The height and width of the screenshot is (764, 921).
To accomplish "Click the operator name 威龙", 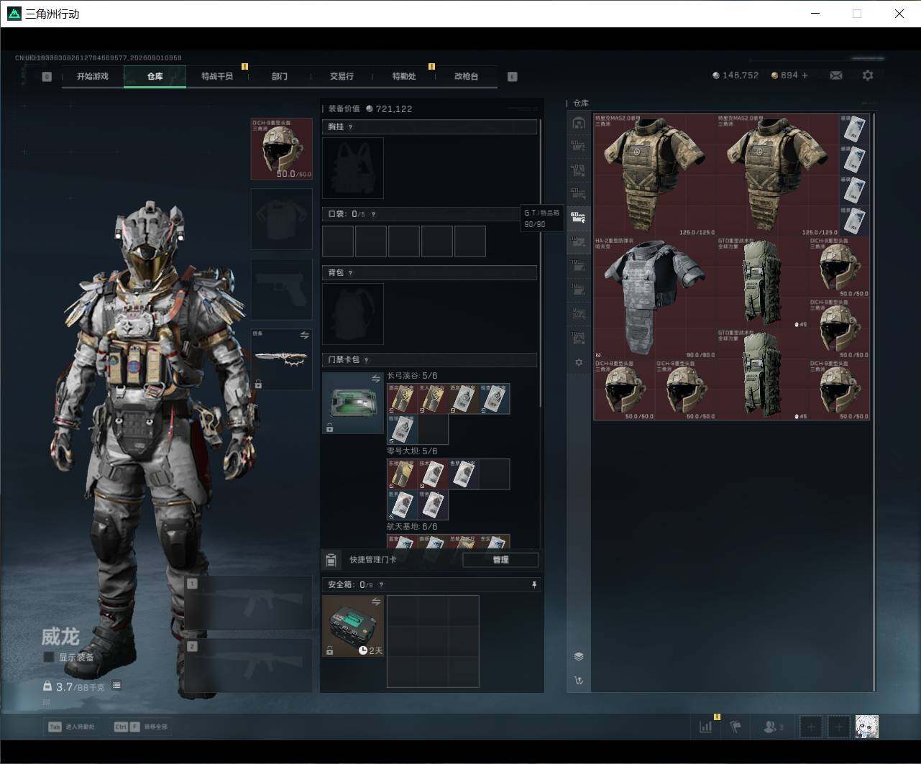I will (x=60, y=637).
